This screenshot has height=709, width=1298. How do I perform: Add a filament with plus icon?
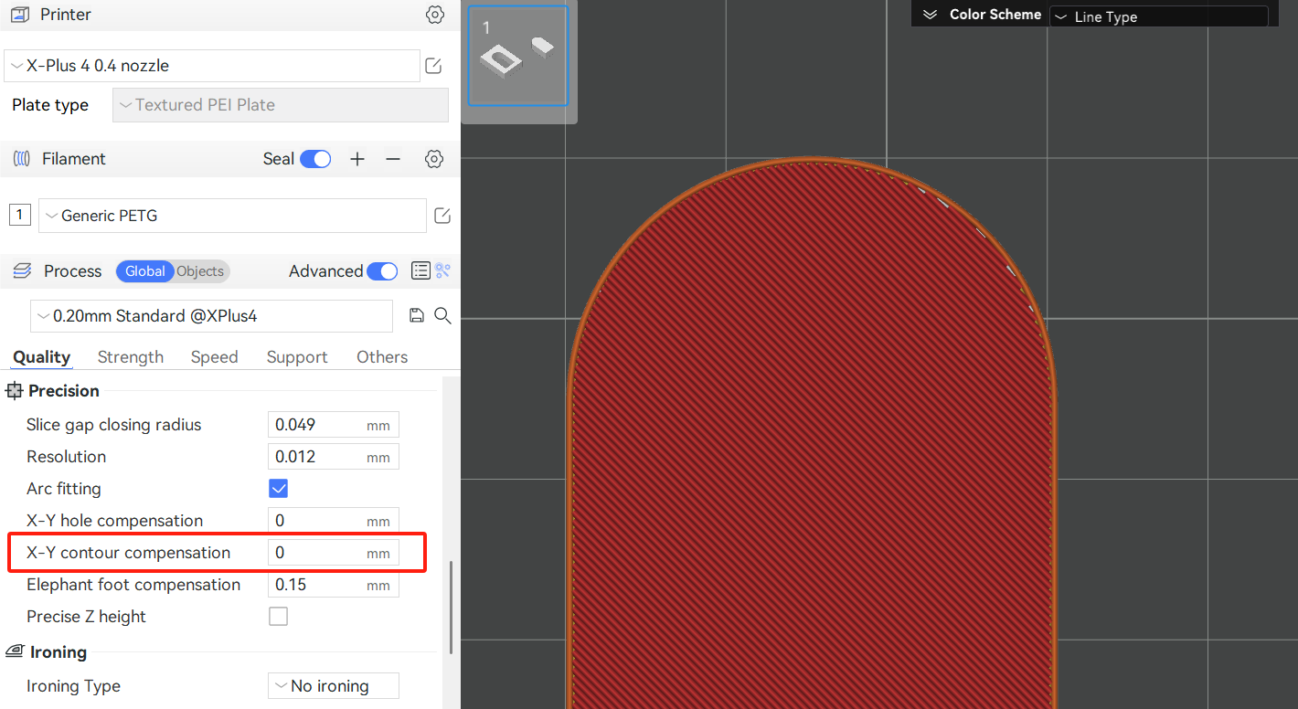point(357,159)
